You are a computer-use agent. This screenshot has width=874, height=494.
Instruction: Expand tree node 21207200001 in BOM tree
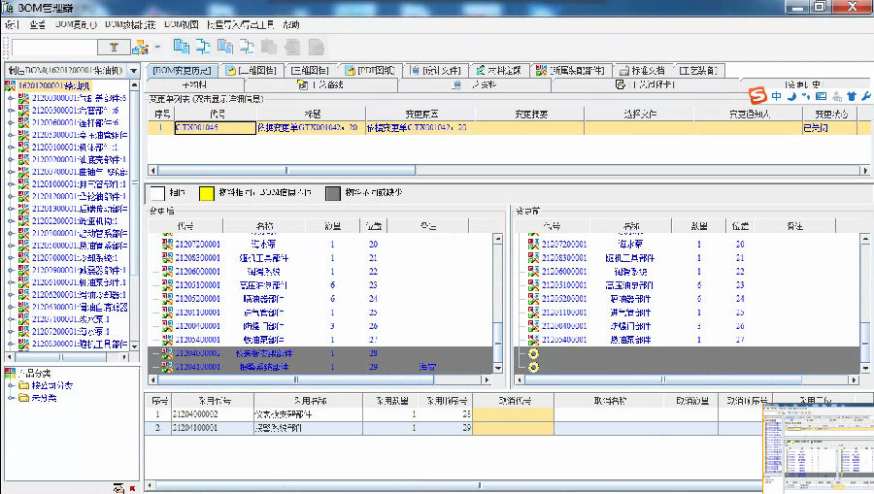click(11, 331)
